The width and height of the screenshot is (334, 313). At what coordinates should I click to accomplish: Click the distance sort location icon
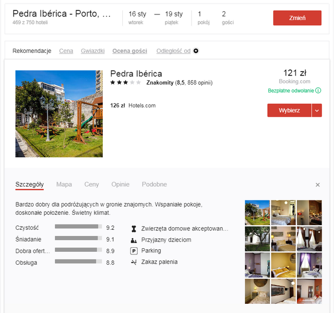click(x=196, y=51)
